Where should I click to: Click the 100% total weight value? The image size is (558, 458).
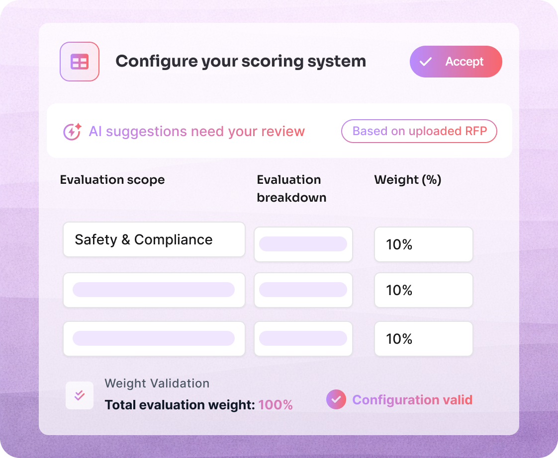point(276,405)
